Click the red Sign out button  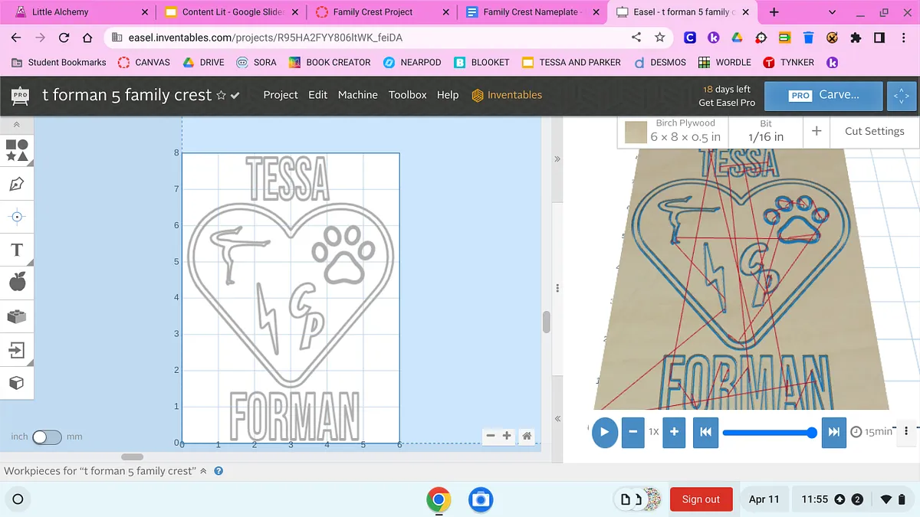(x=701, y=499)
